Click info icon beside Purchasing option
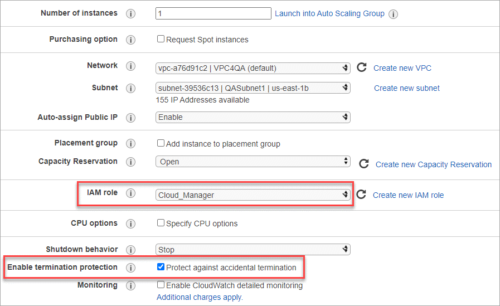500x306 pixels. point(131,40)
